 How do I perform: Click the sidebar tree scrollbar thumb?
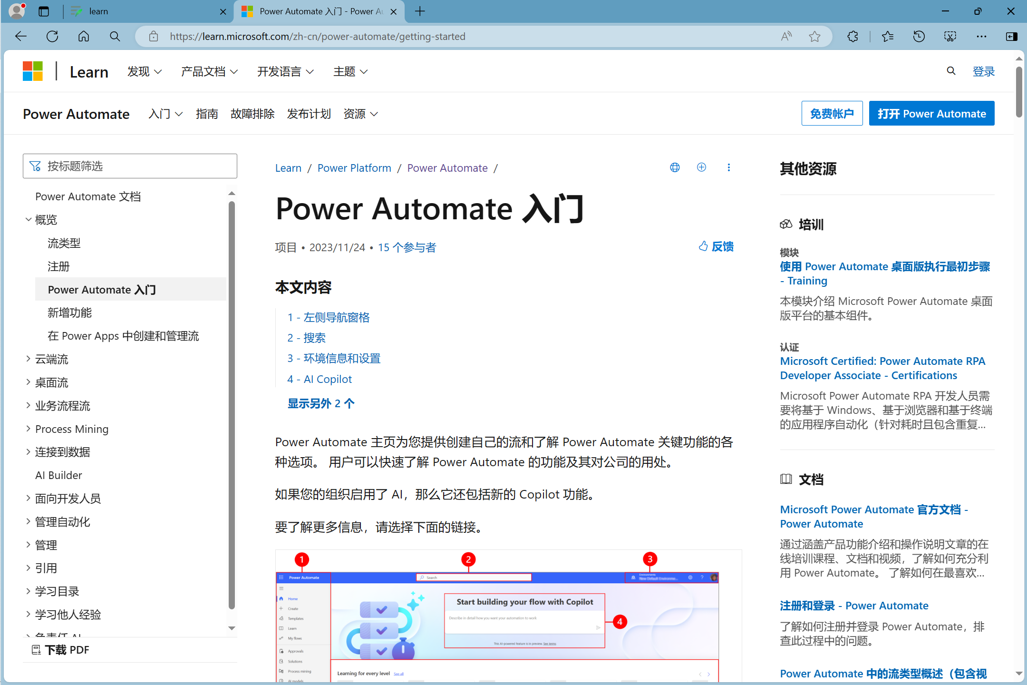[x=232, y=404]
